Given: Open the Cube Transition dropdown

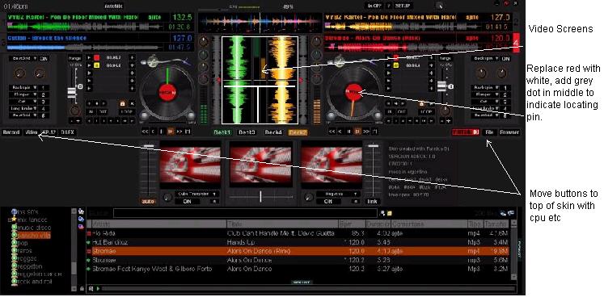Looking at the screenshot, I should [197, 194].
